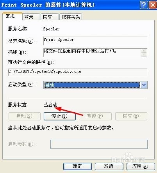The image size is (157, 173).
Task: Confirm with the 确定 button
Action: tap(77, 166)
